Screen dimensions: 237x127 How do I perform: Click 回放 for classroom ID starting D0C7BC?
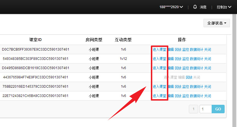tap(178, 49)
